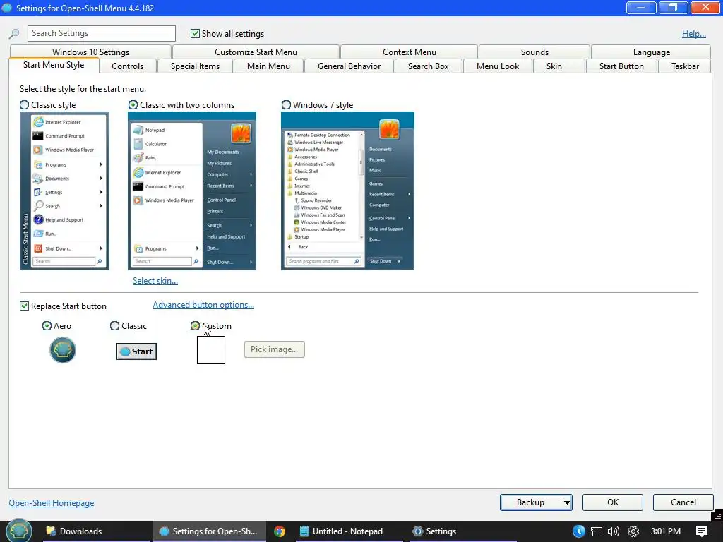Click the Pick image button

[x=275, y=349]
